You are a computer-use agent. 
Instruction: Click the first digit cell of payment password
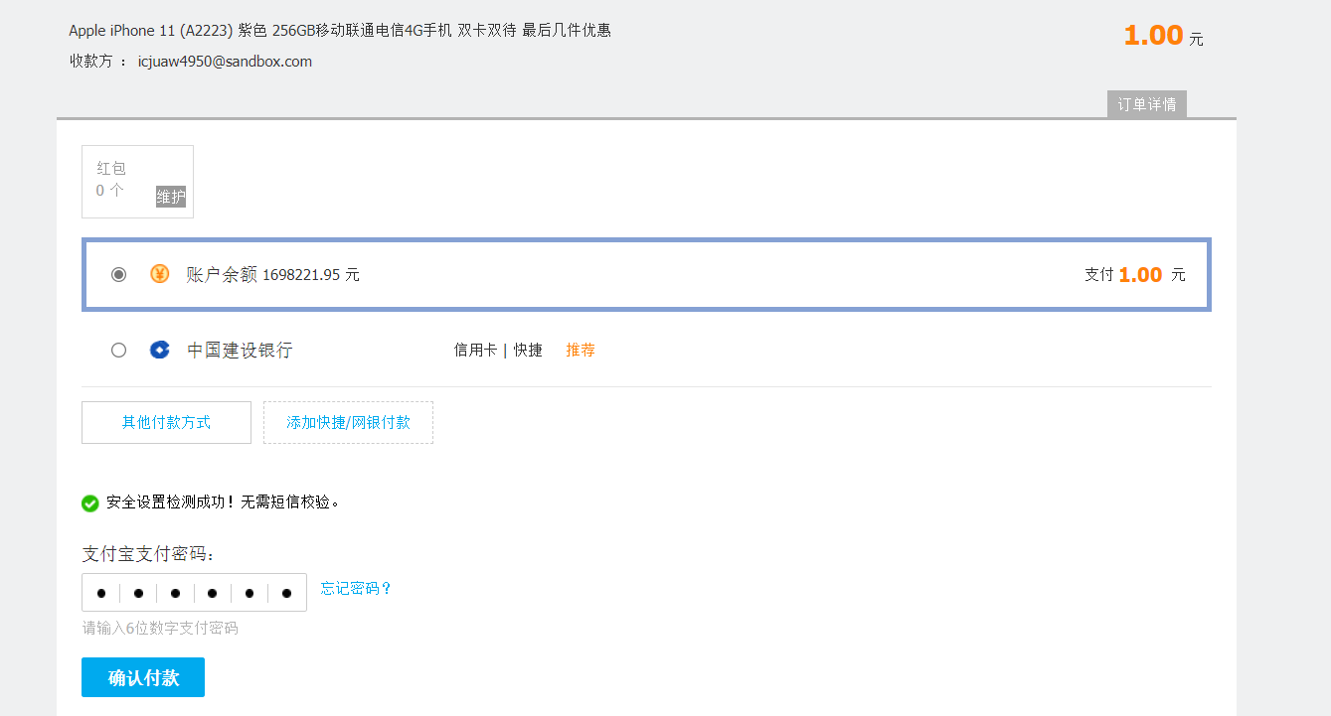pyautogui.click(x=101, y=593)
